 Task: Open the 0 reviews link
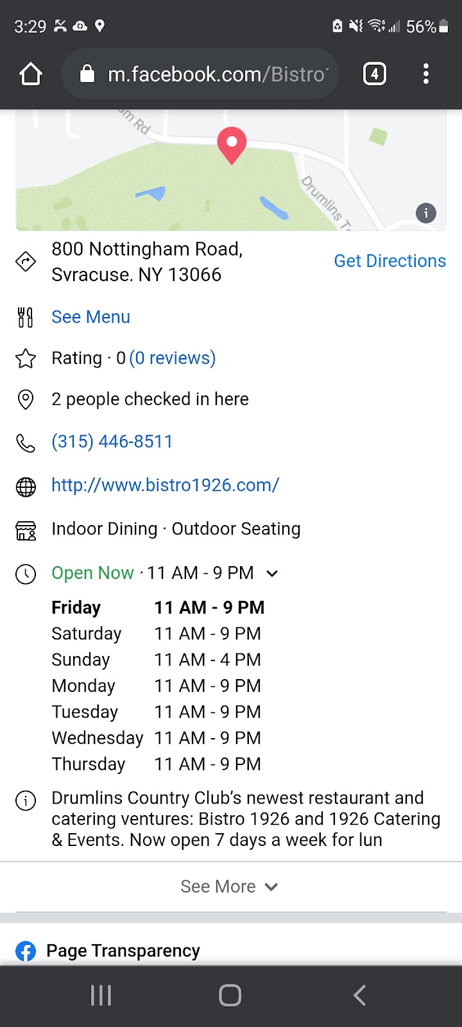click(x=173, y=358)
